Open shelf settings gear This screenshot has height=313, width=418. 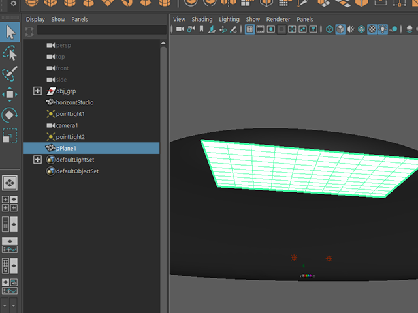point(13,3)
